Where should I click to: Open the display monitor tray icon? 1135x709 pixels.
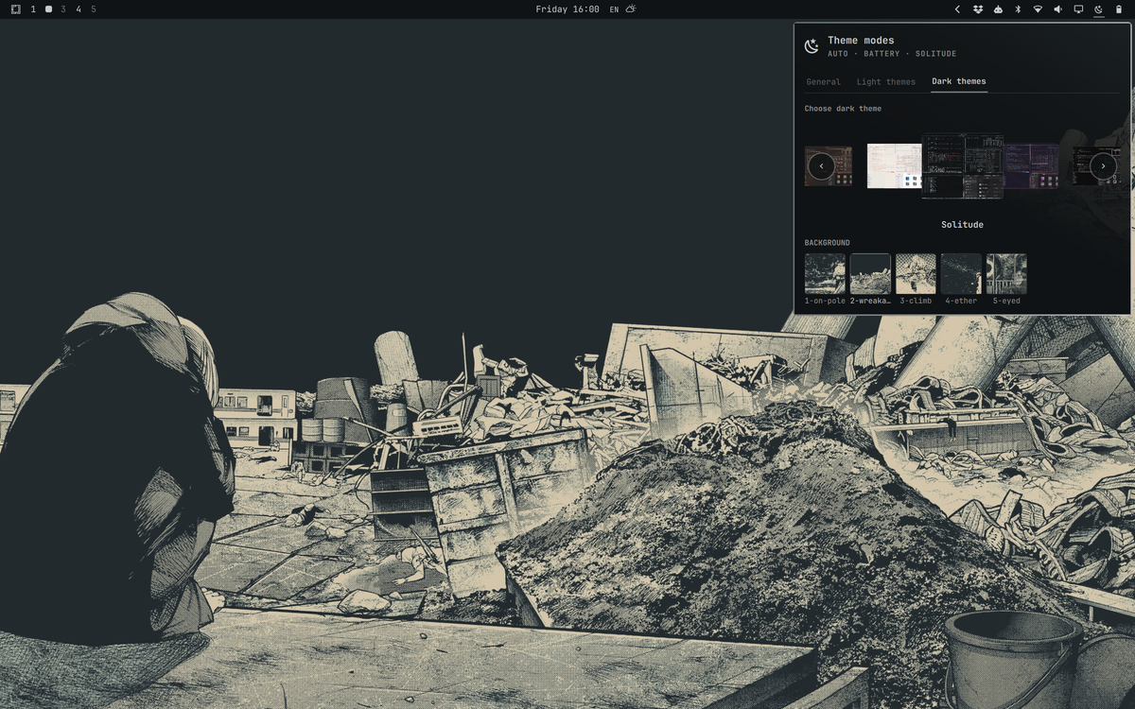[x=1078, y=9]
